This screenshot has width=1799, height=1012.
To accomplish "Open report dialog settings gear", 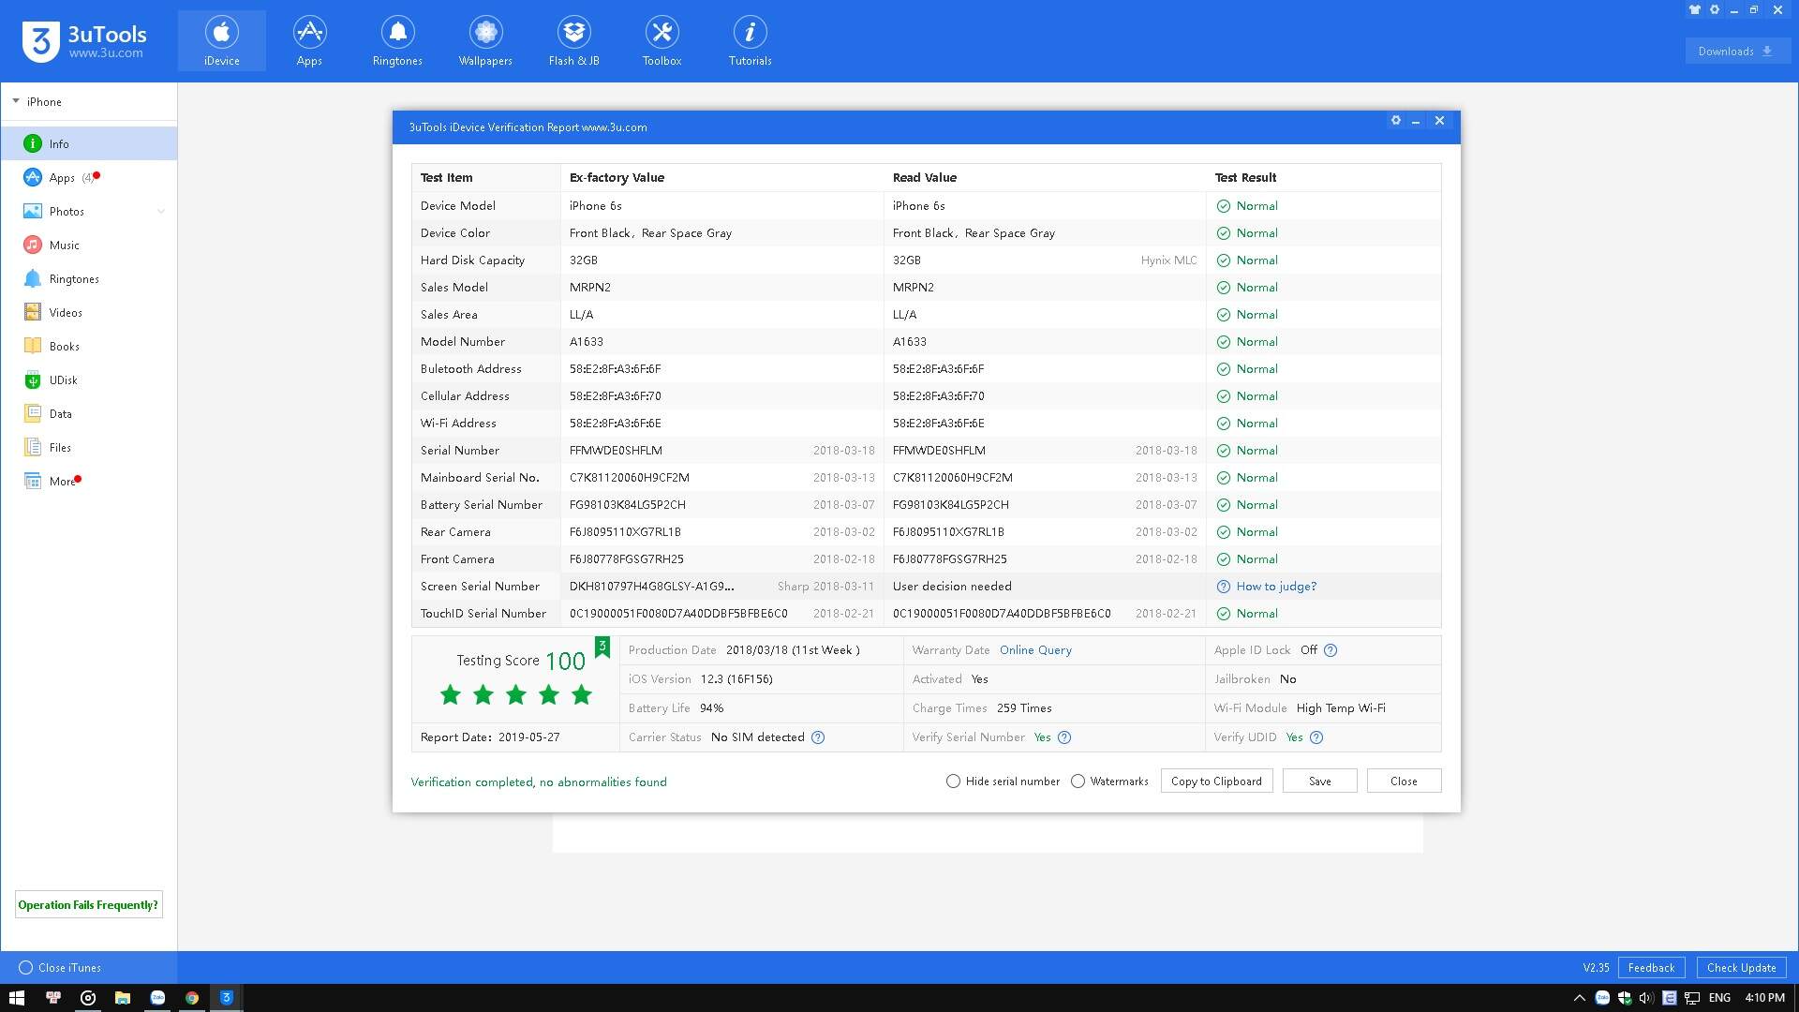I will click(1395, 121).
